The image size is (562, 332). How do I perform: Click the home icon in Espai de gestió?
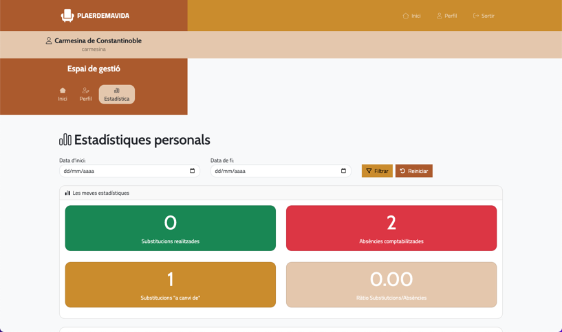coord(63,91)
